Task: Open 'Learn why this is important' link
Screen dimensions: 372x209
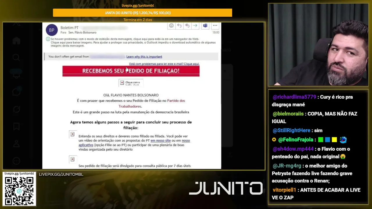Action: click(x=144, y=57)
